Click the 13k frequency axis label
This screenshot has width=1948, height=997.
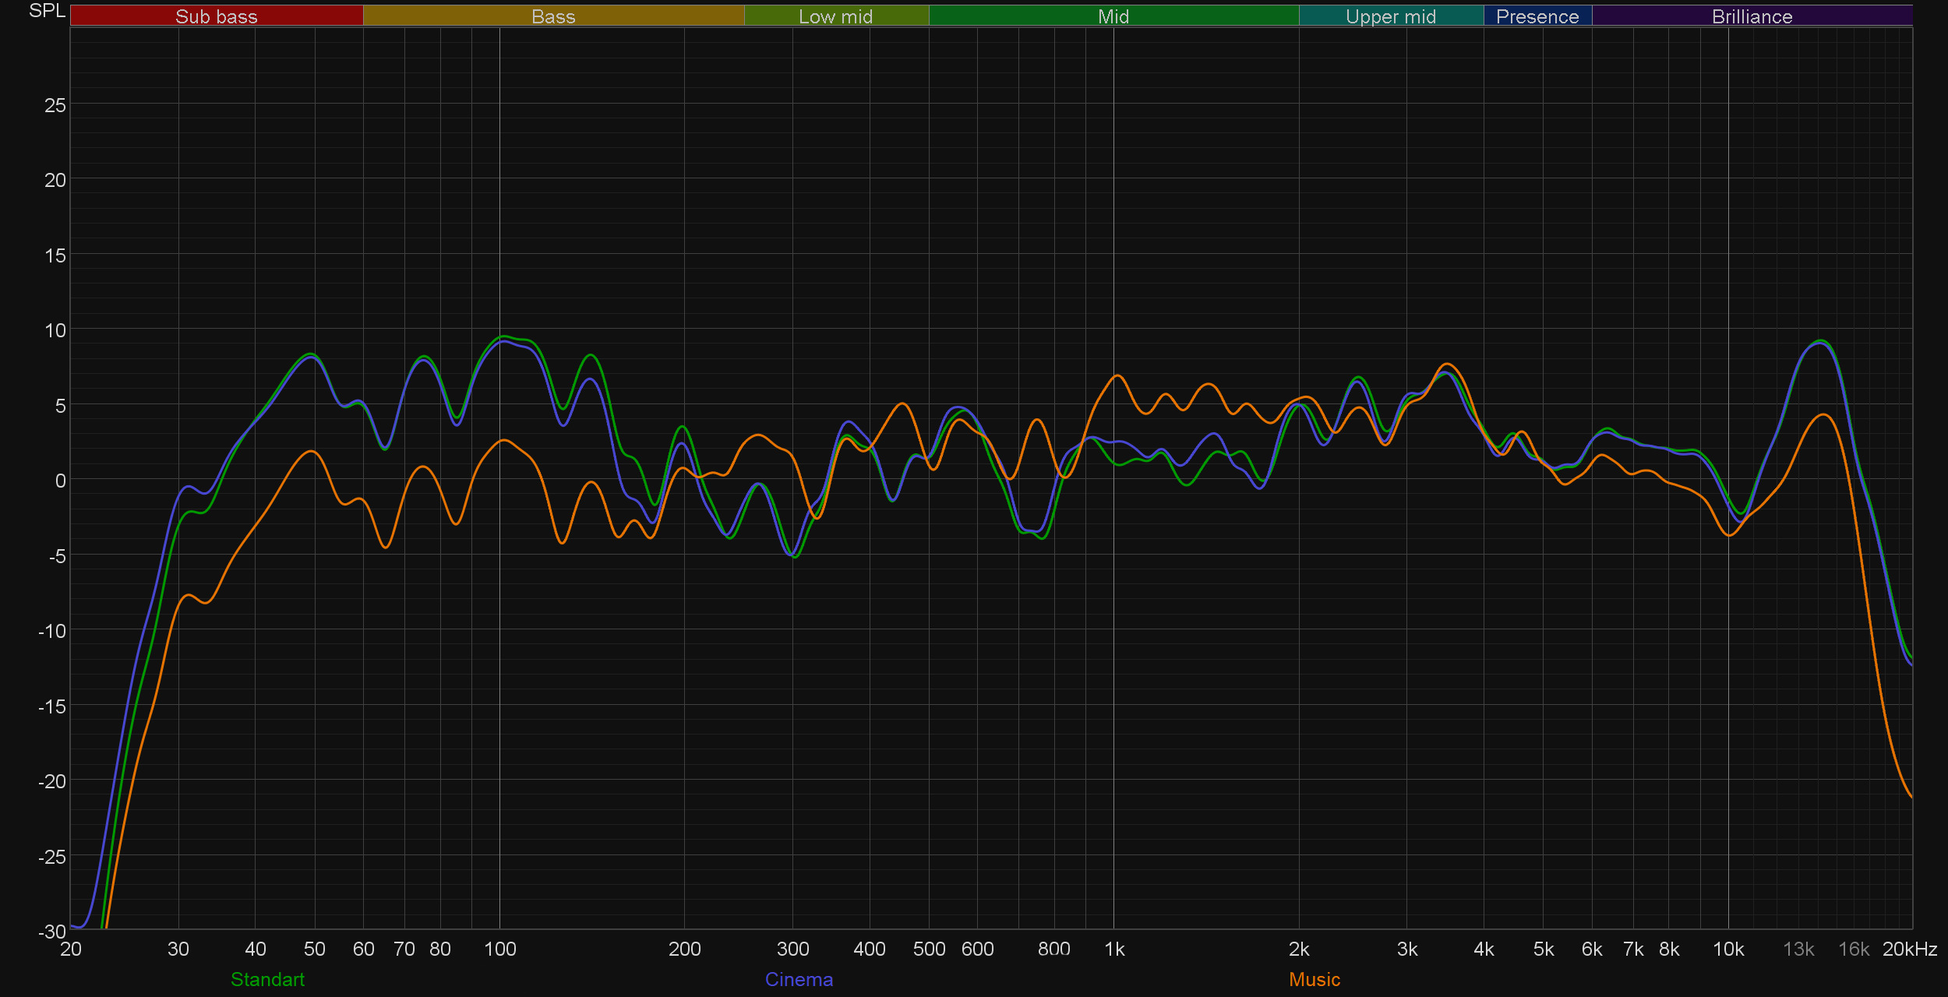(1798, 949)
